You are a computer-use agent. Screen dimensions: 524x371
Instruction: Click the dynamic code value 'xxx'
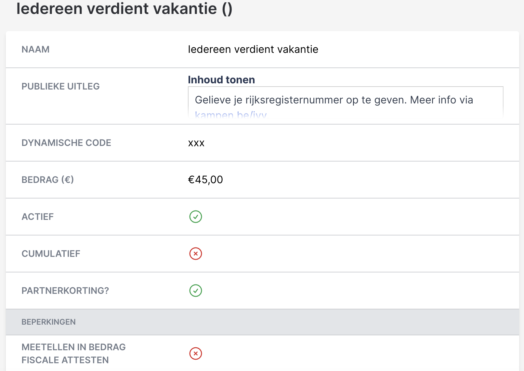[196, 143]
